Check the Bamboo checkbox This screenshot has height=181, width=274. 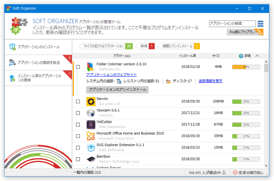[x=78, y=159]
